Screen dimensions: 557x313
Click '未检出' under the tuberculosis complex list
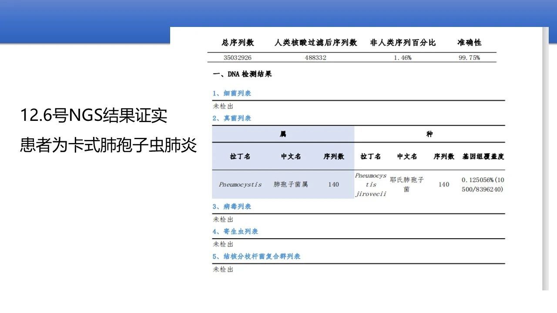coord(223,270)
